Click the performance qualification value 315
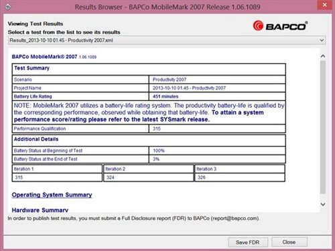Viewport: 335px width, 251px height. [x=157, y=129]
